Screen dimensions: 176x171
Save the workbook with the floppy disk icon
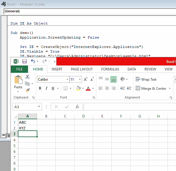(25, 61)
